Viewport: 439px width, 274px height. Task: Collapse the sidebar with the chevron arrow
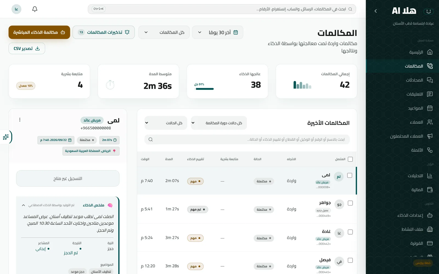(x=376, y=11)
